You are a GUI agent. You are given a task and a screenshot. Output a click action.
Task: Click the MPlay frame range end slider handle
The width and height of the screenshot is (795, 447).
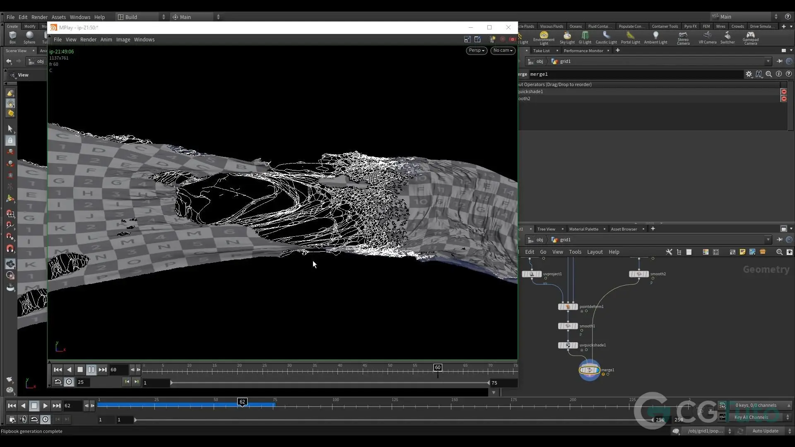click(488, 383)
